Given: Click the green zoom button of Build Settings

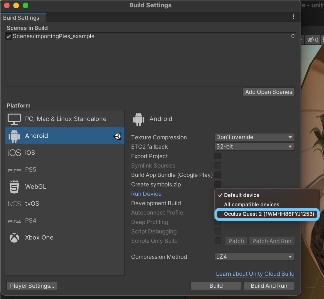Looking at the screenshot, I should 26,5.
